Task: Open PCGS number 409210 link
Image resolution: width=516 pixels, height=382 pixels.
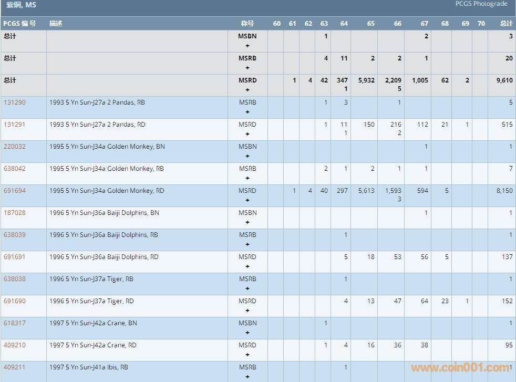Action: 15,345
